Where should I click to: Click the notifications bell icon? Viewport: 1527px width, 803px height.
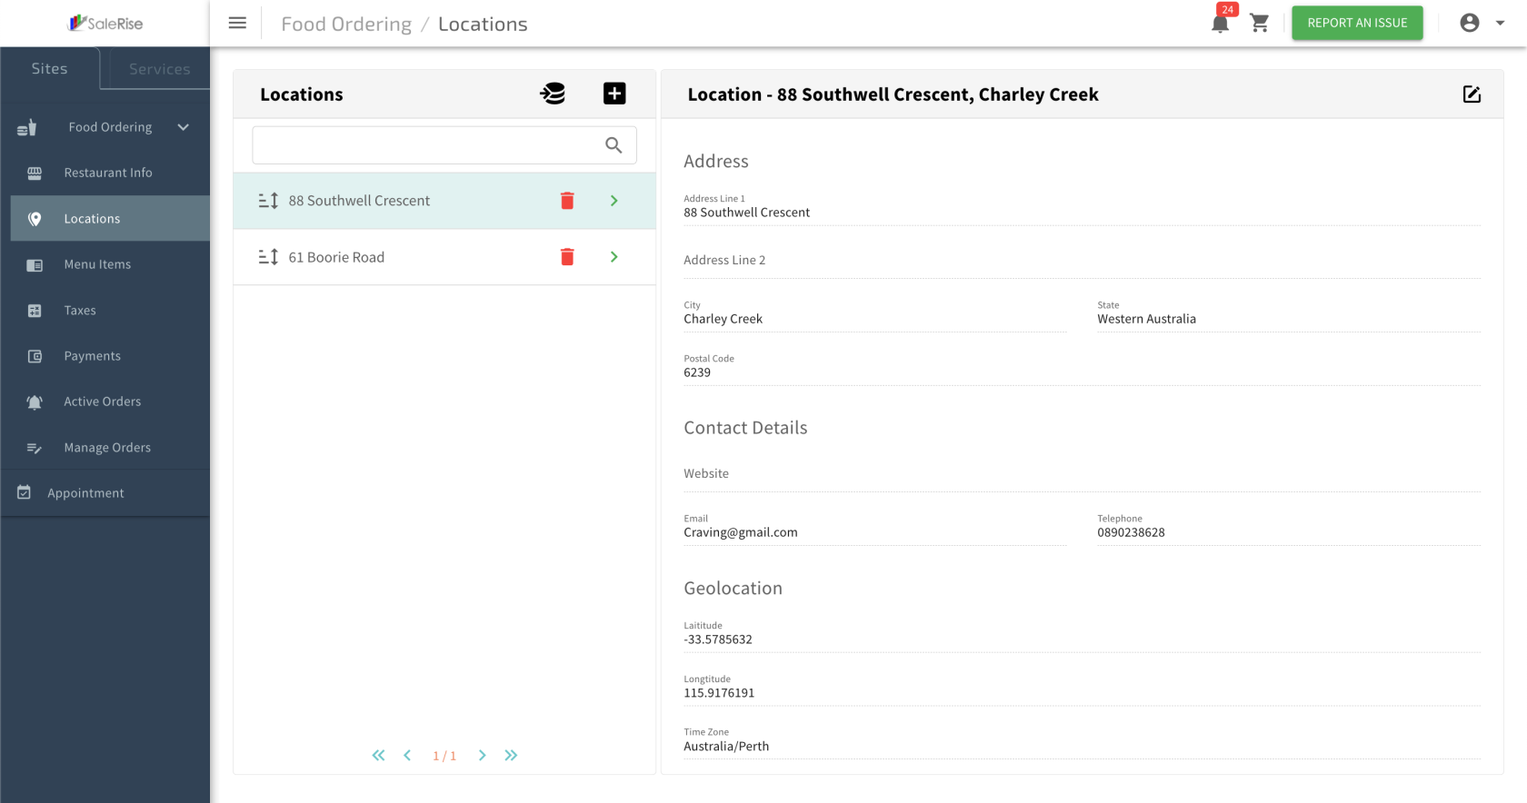1220,24
